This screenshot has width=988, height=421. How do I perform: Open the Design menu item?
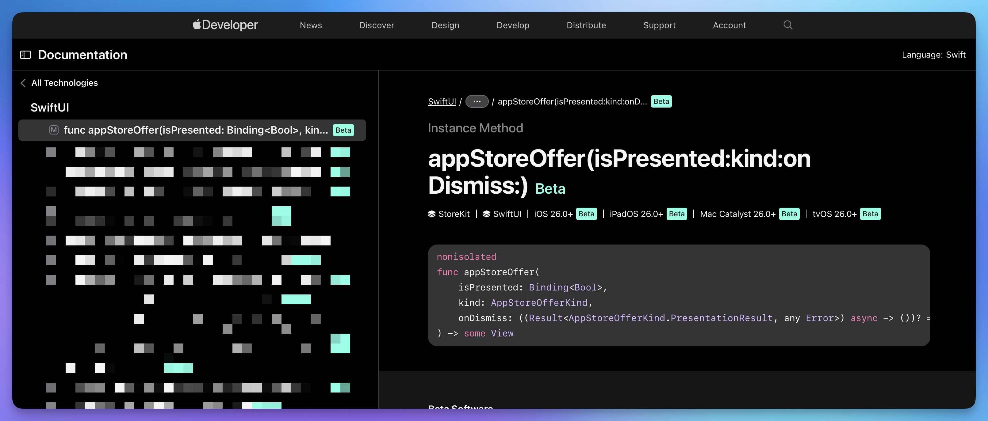point(445,25)
